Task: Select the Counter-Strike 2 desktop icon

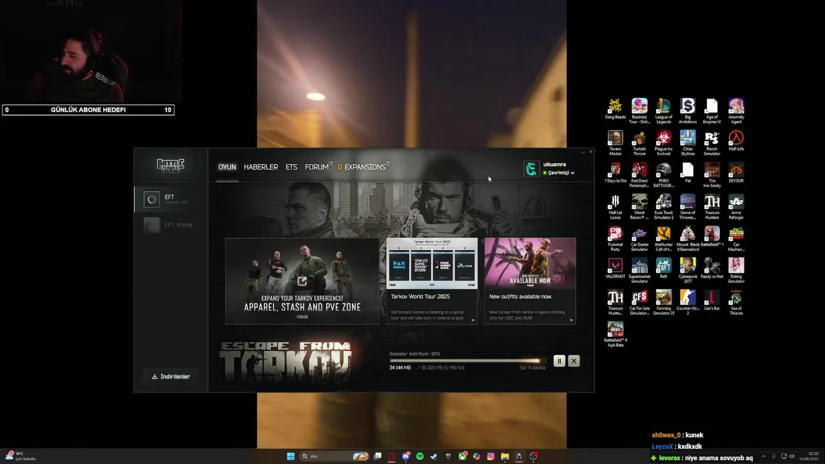Action: pyautogui.click(x=688, y=302)
